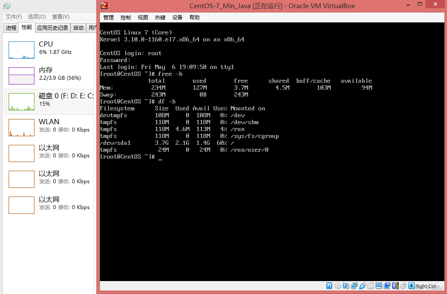Select the third 以太网 graph thumbnail

tap(22, 205)
